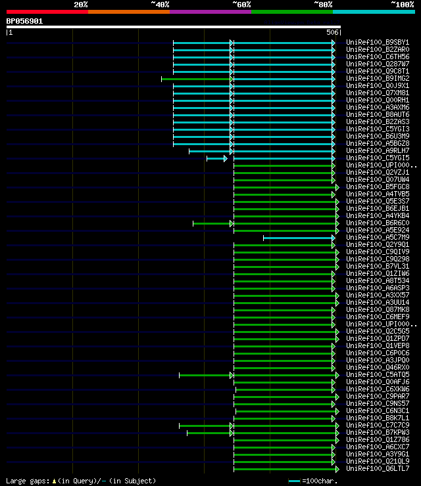Image resolution: width=421 pixels, height=486 pixels.
Task: Open UniRef100_C9QIV9 entry
Action: pyautogui.click(x=378, y=252)
